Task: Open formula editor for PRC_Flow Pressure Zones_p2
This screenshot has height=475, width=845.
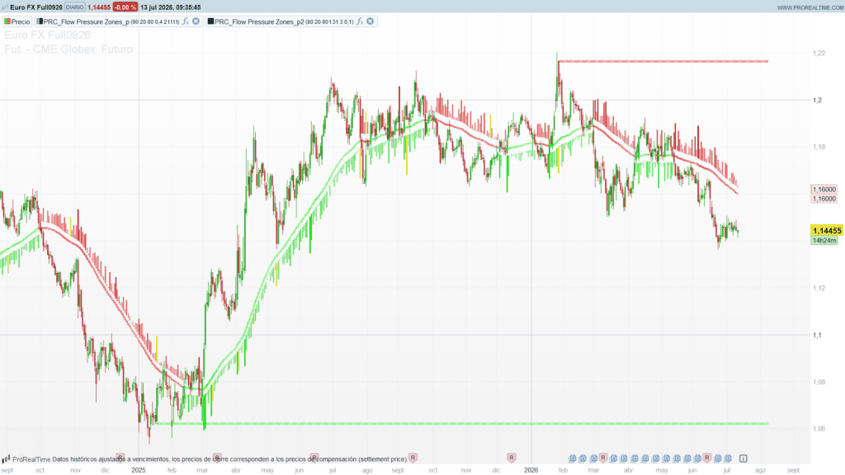Action: tap(360, 21)
